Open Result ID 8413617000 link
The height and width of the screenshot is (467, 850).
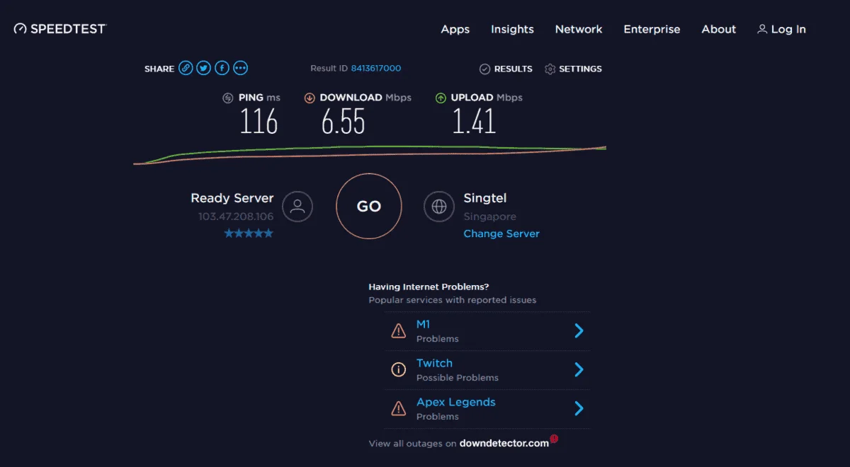(x=376, y=69)
